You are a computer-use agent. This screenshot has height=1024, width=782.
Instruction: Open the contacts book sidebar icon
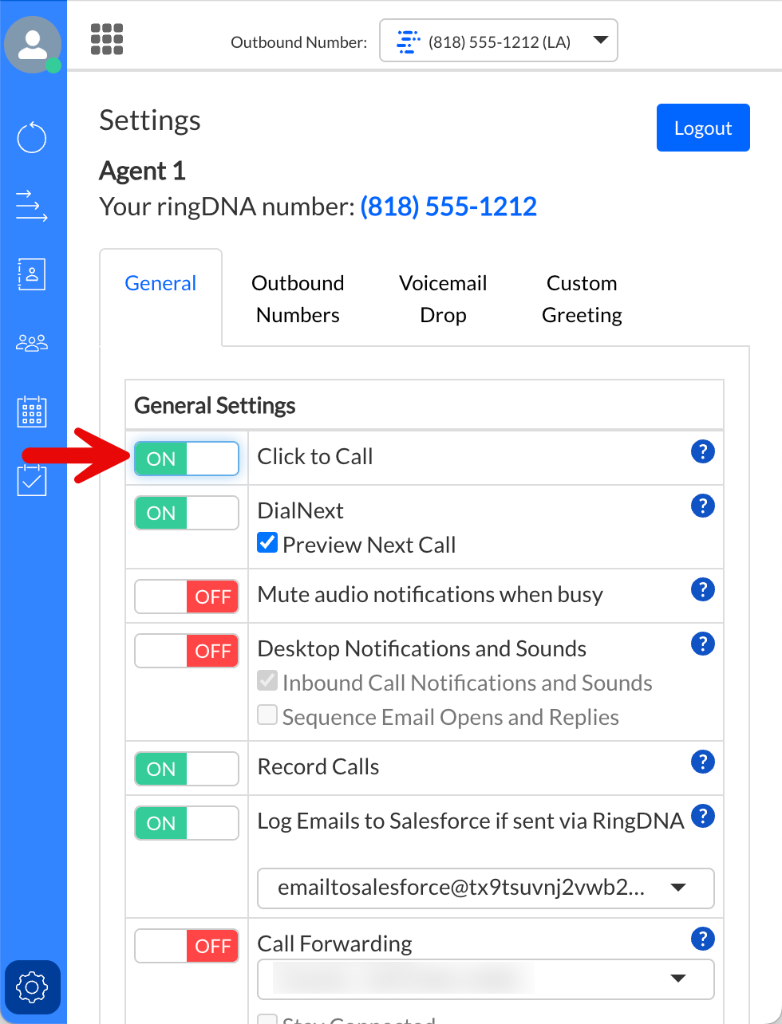coord(32,274)
